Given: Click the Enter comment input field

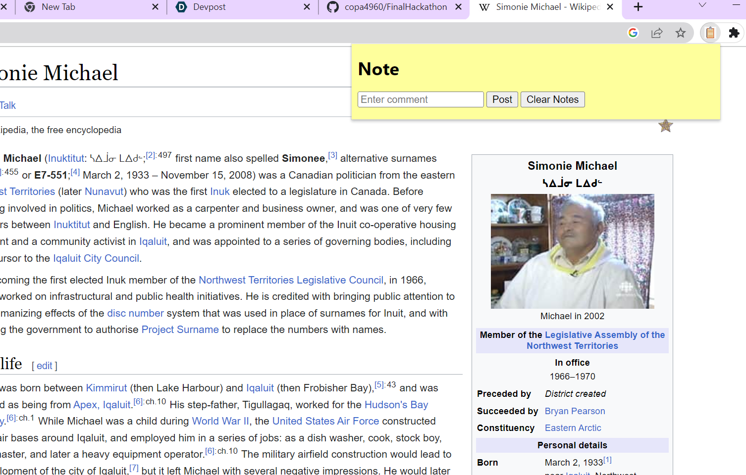Looking at the screenshot, I should (x=420, y=99).
